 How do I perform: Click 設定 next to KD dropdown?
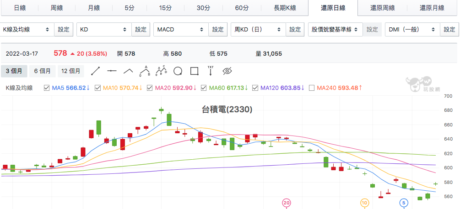pos(141,30)
